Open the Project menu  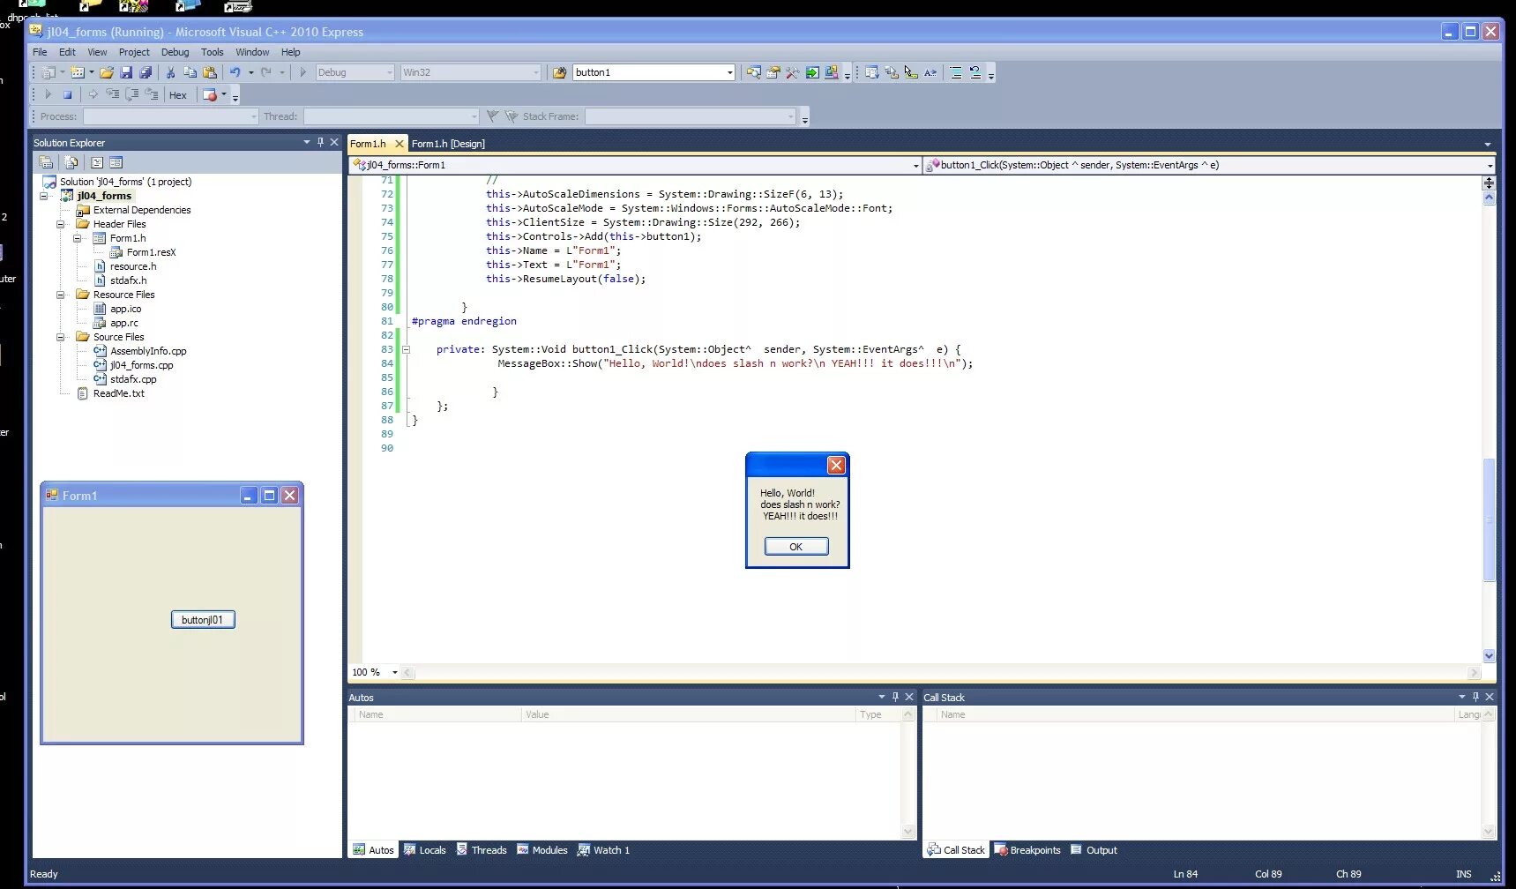134,52
